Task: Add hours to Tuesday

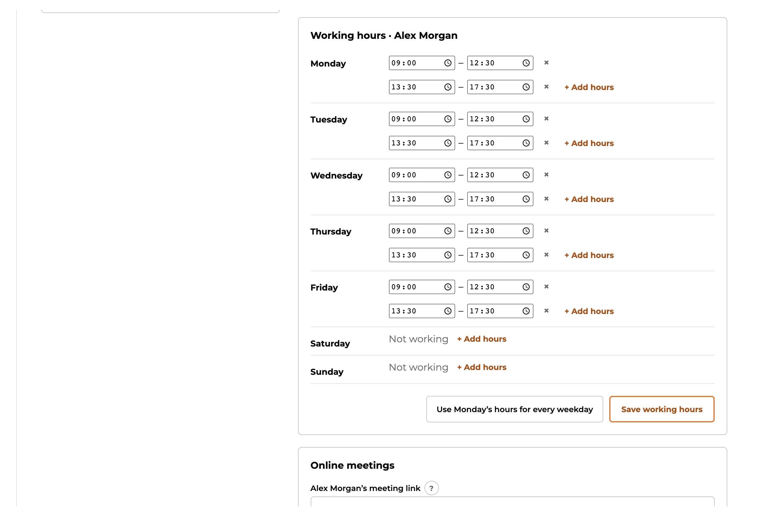Action: pos(589,143)
